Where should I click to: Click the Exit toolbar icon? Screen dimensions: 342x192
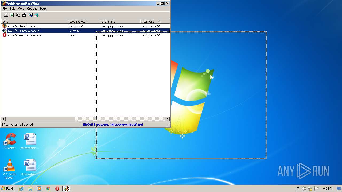point(37,15)
